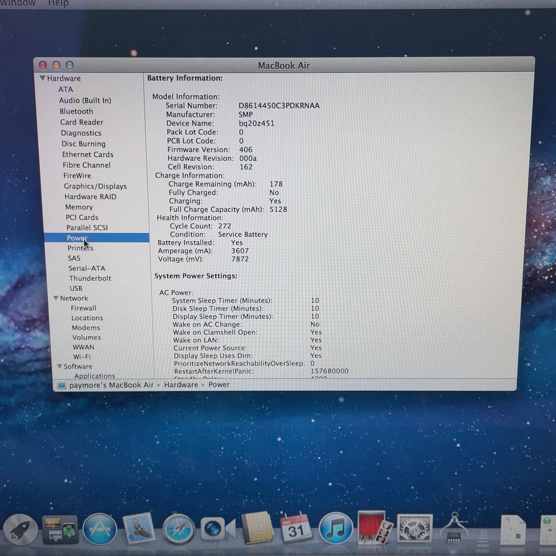Select Modems under Network
This screenshot has height=556, width=556.
click(x=86, y=328)
